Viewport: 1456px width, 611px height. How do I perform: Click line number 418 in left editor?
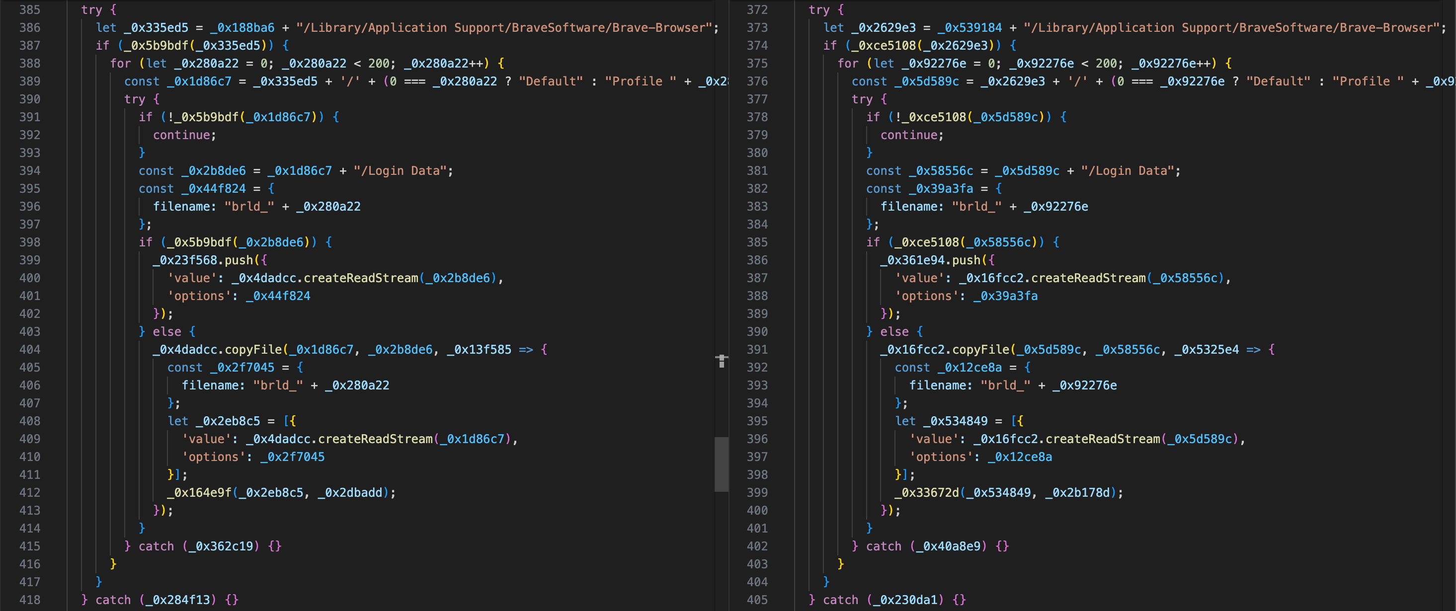tap(29, 600)
